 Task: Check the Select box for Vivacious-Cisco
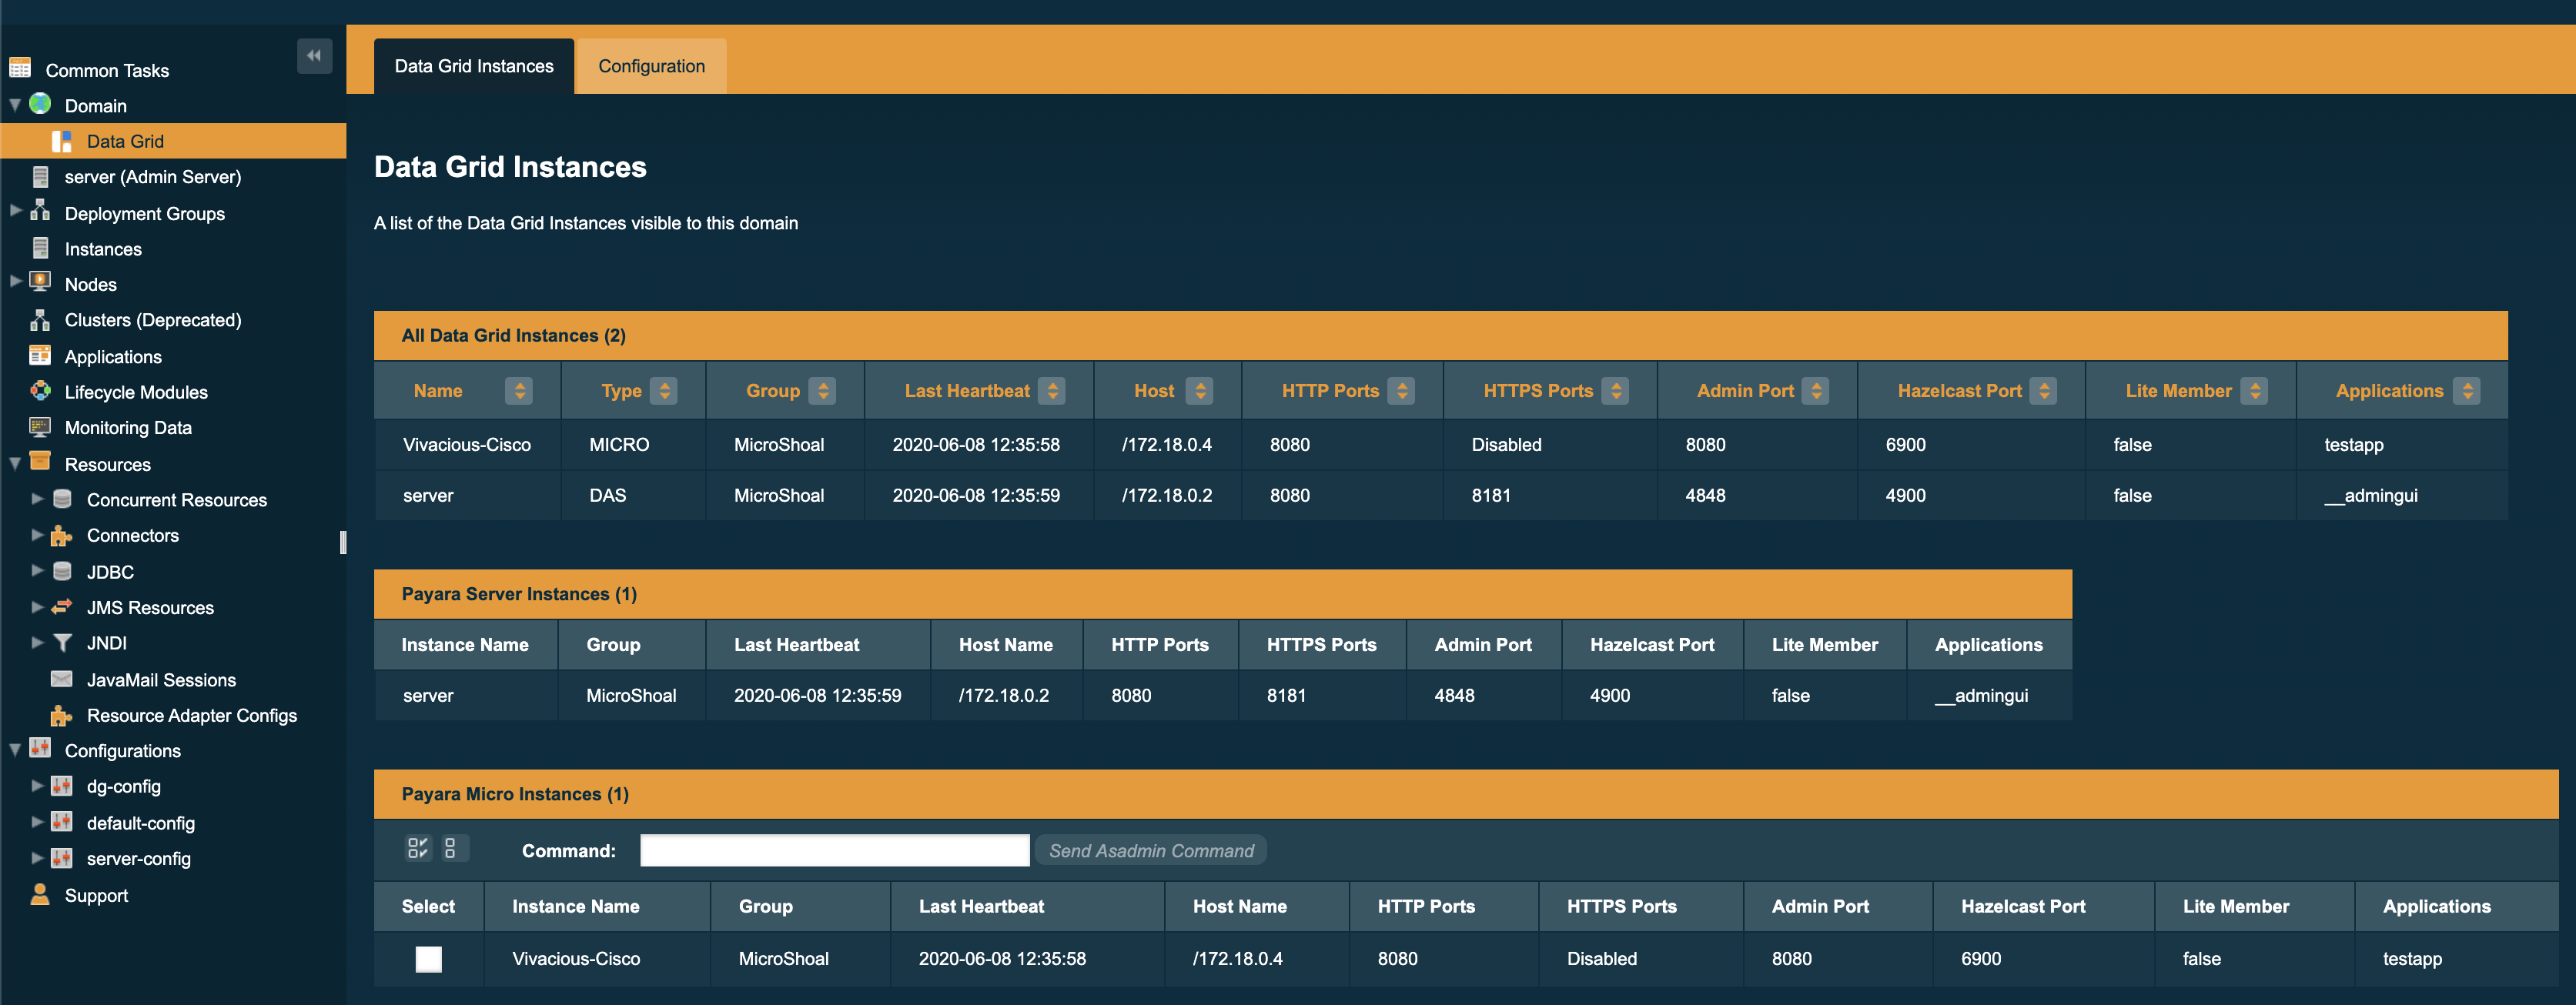pyautogui.click(x=428, y=959)
